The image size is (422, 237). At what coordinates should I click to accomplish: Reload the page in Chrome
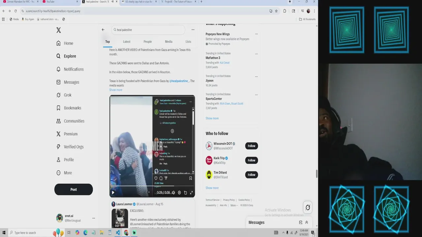[15, 11]
